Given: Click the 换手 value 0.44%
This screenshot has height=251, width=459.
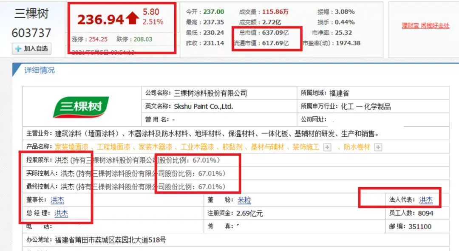Looking at the screenshot, I should (345, 22).
